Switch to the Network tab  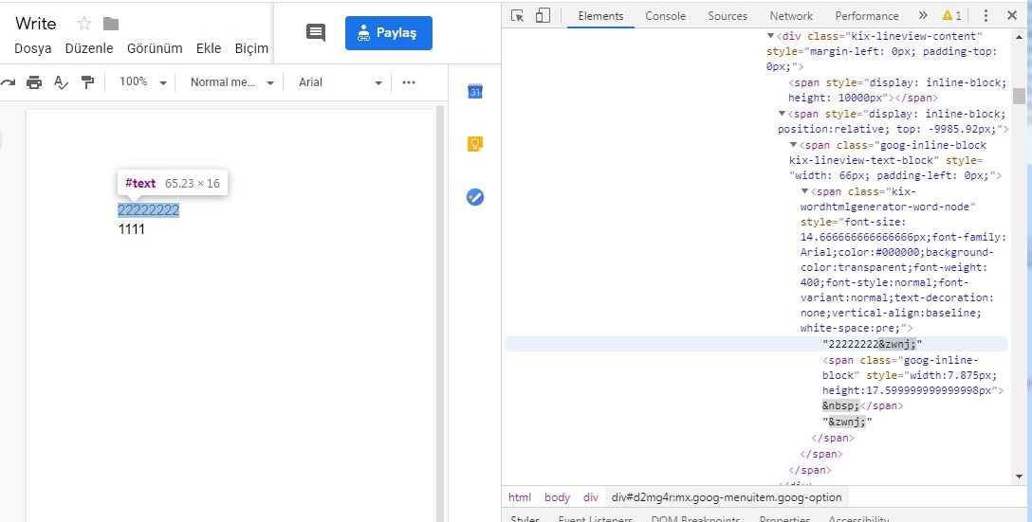[791, 16]
